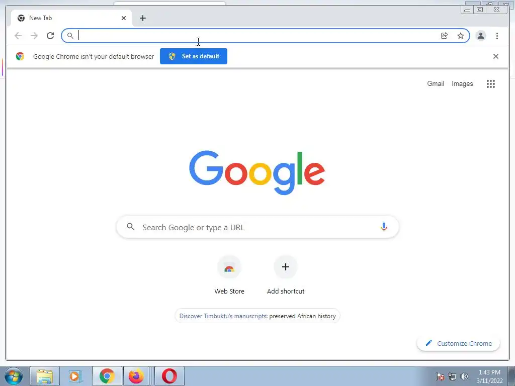
Task: Click the network tray icon
Action: coord(452,376)
